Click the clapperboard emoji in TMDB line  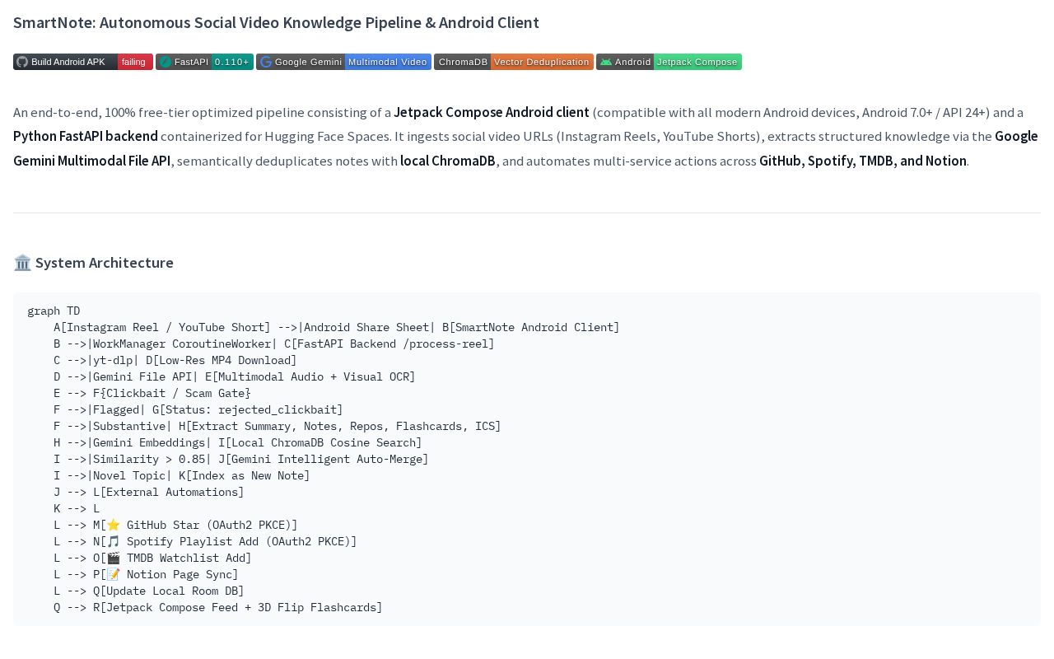(x=113, y=558)
